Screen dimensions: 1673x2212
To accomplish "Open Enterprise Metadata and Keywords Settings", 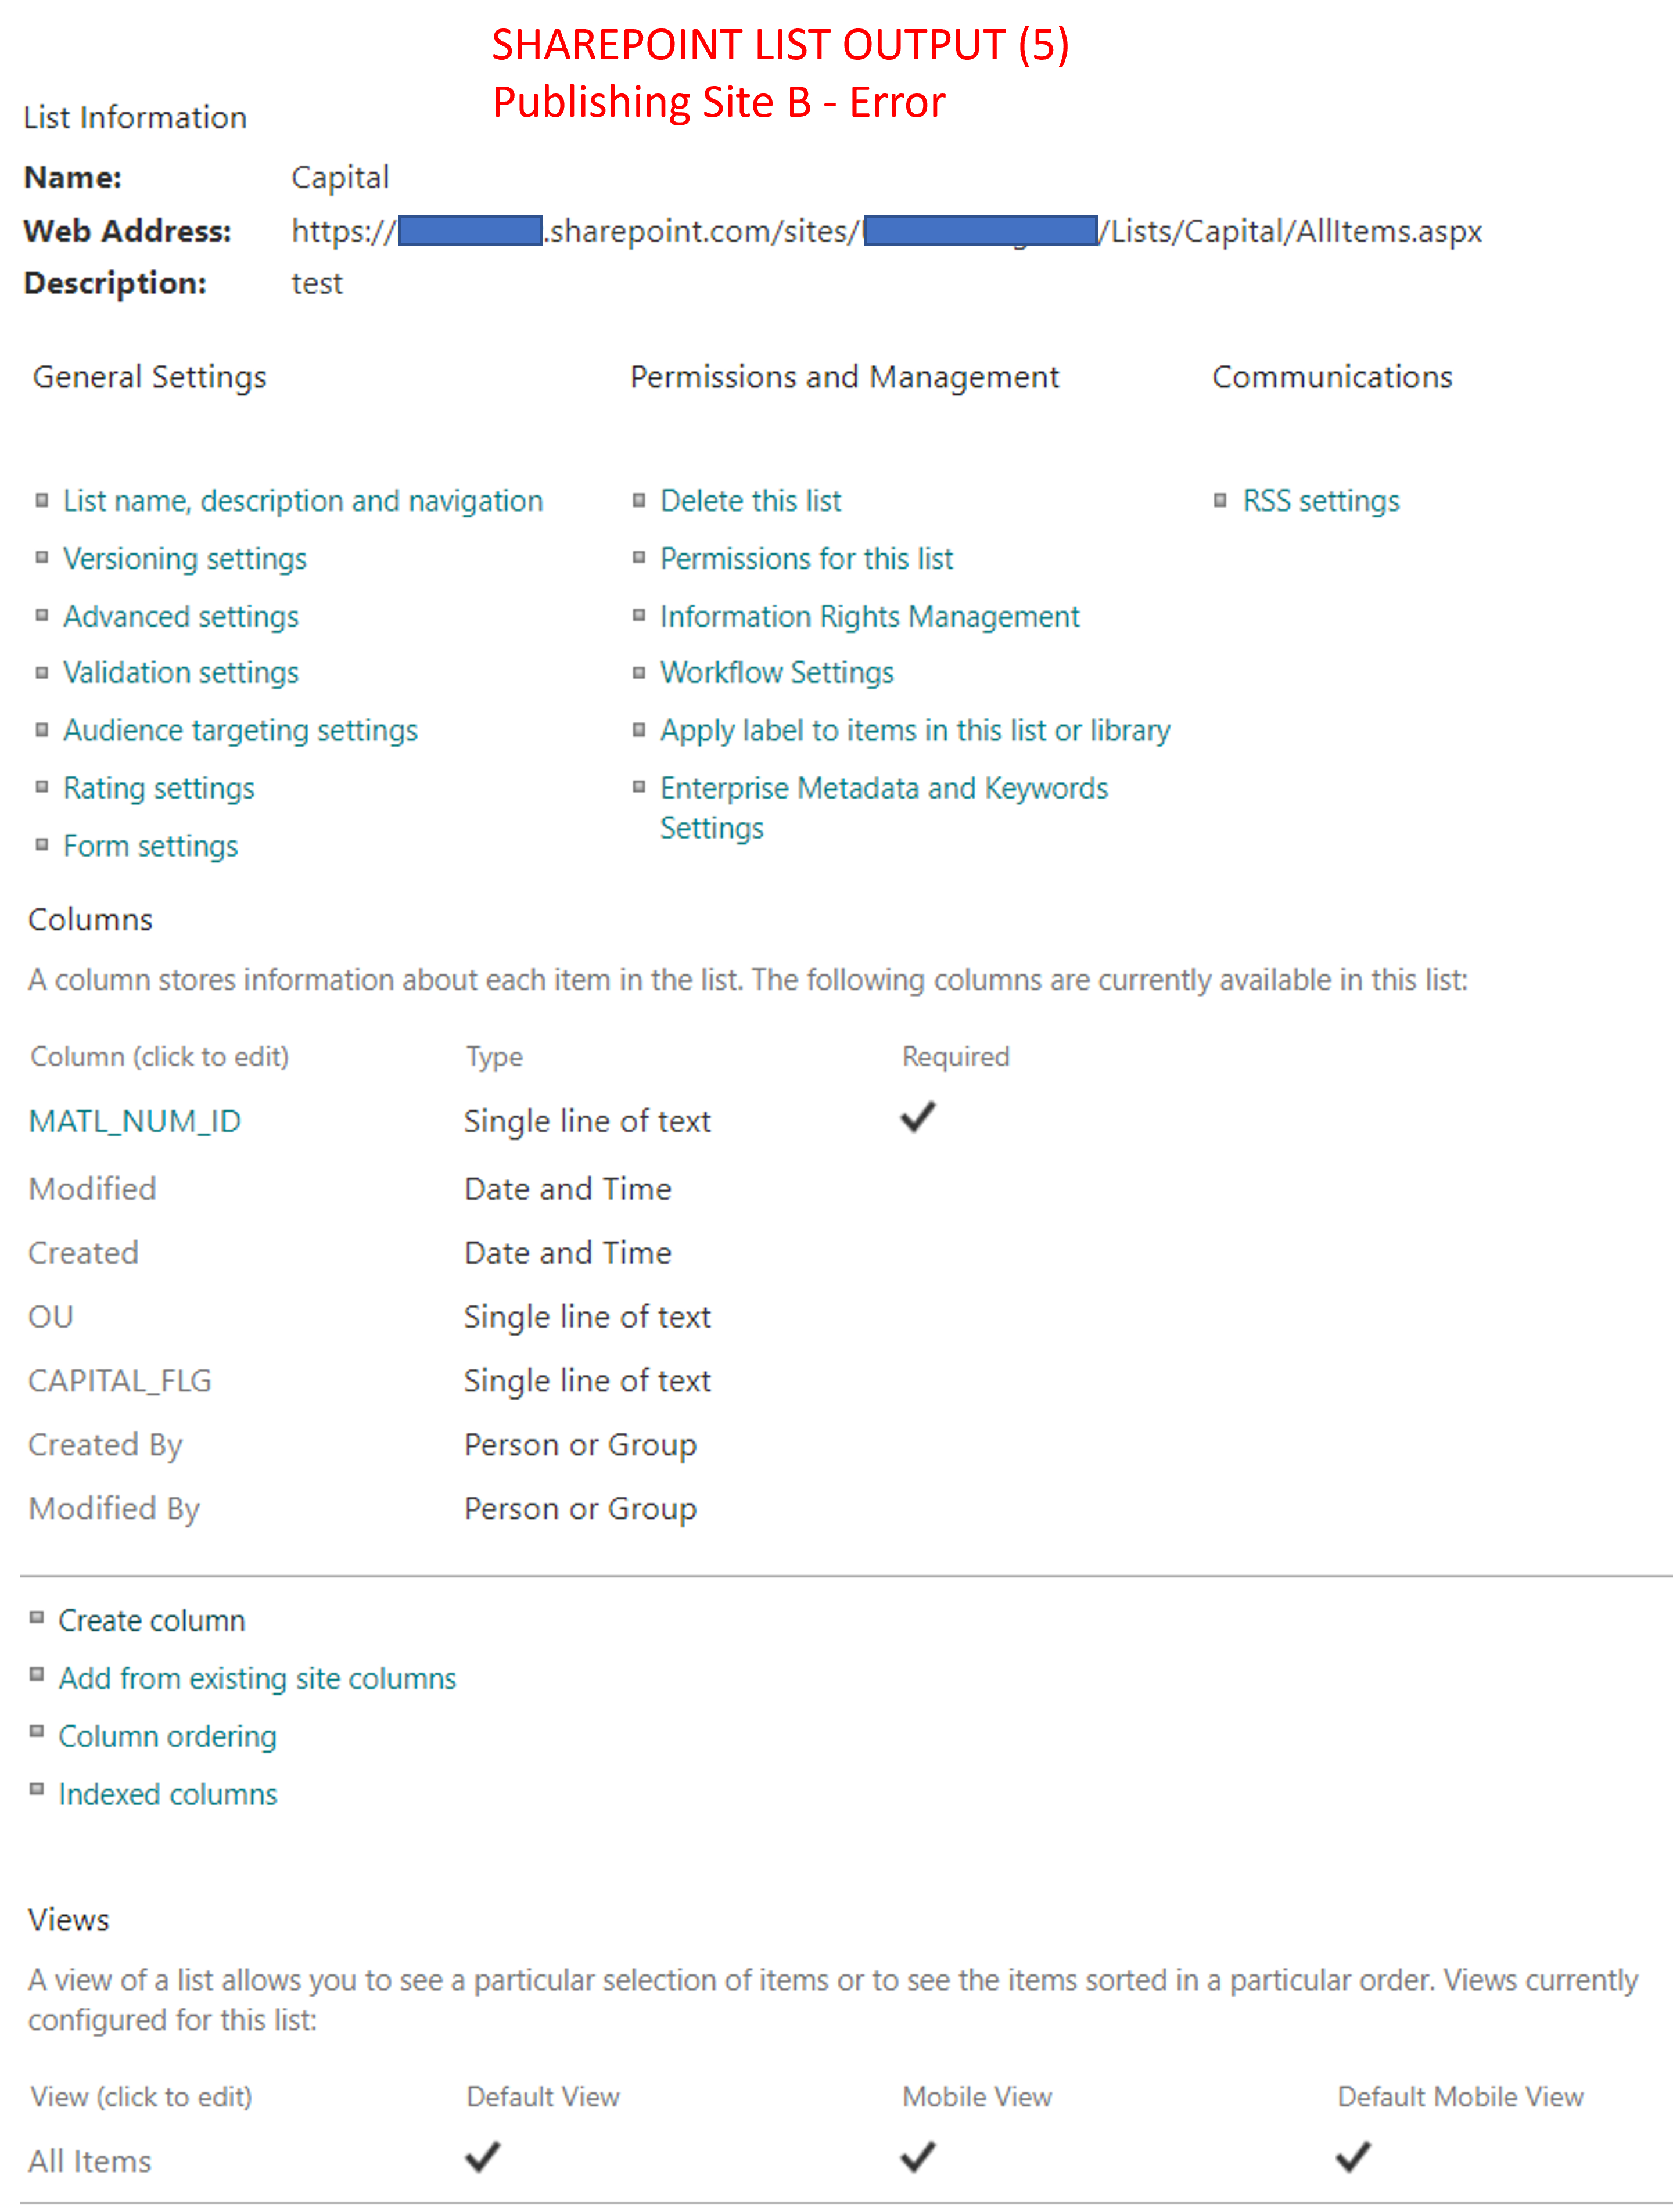I will coord(883,788).
